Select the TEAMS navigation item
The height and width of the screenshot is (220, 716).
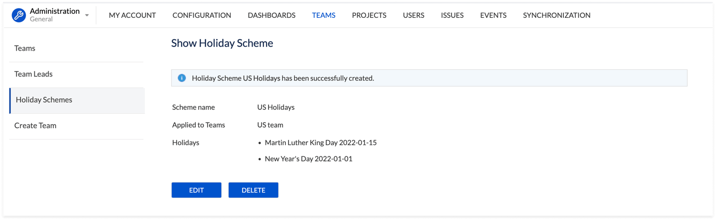(x=324, y=15)
